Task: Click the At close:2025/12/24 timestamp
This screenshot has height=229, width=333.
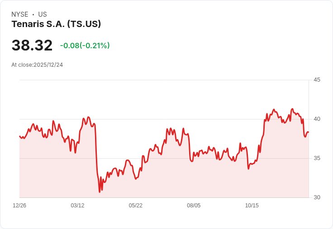Action: click(x=37, y=65)
